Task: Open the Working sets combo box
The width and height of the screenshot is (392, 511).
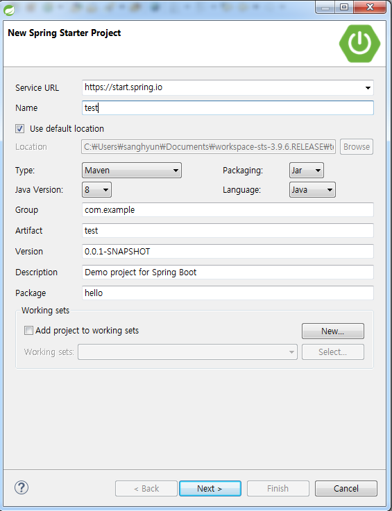Action: pyautogui.click(x=187, y=352)
